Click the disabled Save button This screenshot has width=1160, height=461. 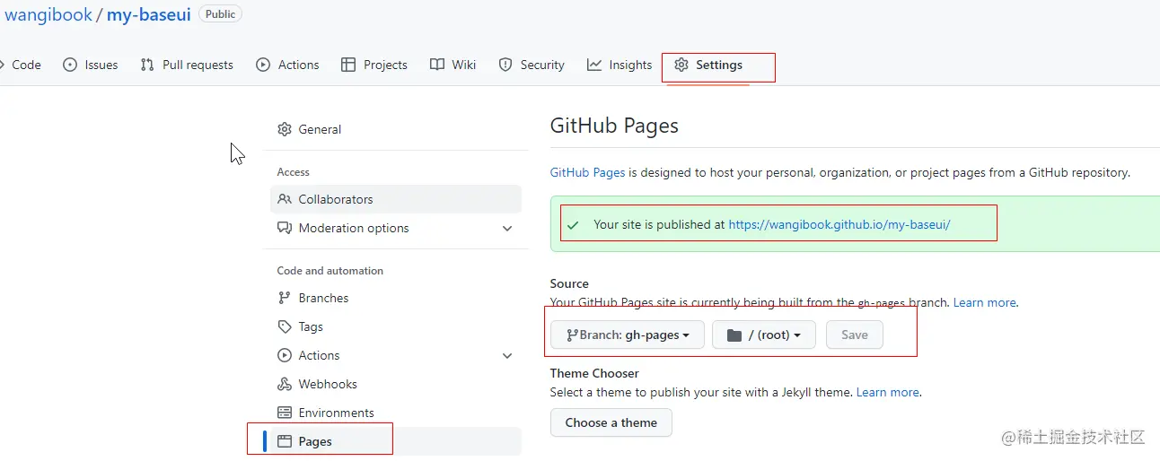pos(855,335)
